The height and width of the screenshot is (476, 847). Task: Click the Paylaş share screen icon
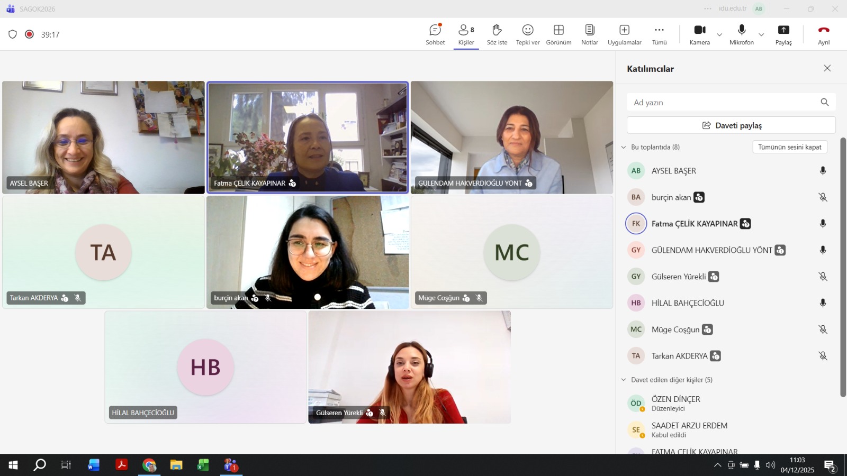pyautogui.click(x=783, y=34)
